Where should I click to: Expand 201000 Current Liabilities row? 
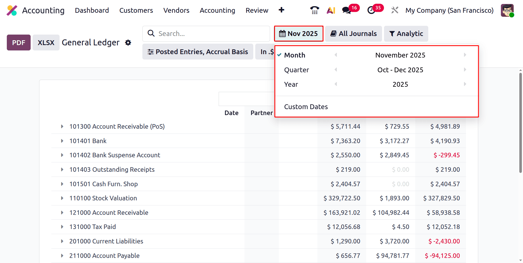(x=62, y=241)
